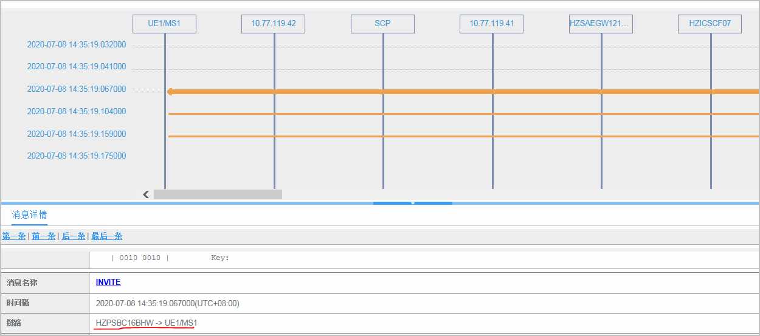Image resolution: width=760 pixels, height=336 pixels.
Task: Open the INVITE message link
Action: click(108, 283)
